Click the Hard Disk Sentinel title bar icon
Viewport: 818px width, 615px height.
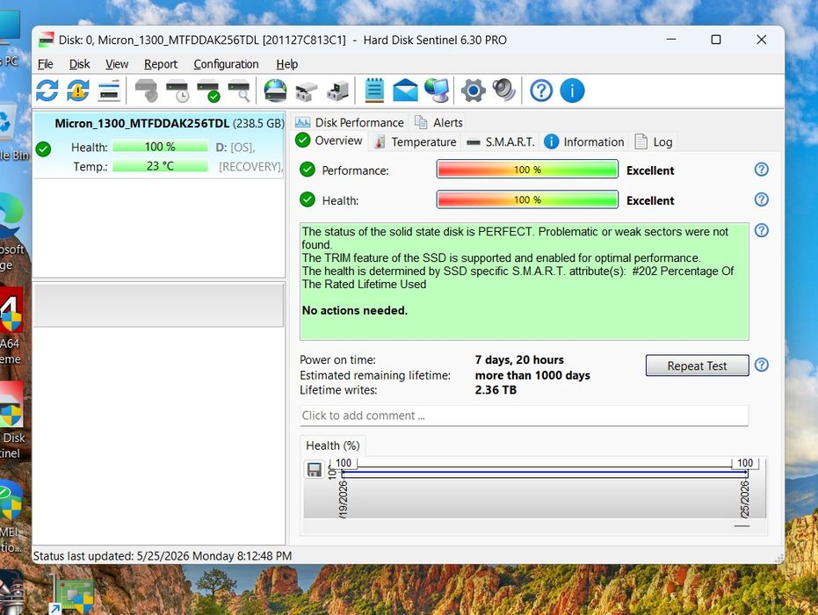point(47,40)
